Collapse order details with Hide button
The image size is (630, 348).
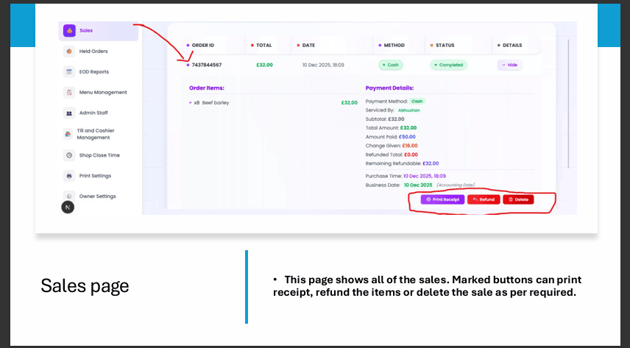509,65
